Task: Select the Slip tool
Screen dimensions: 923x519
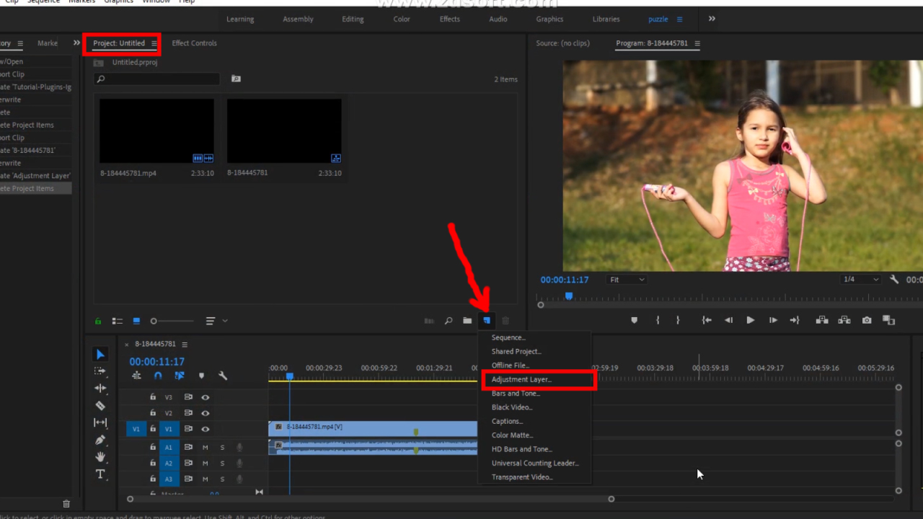Action: [x=100, y=422]
